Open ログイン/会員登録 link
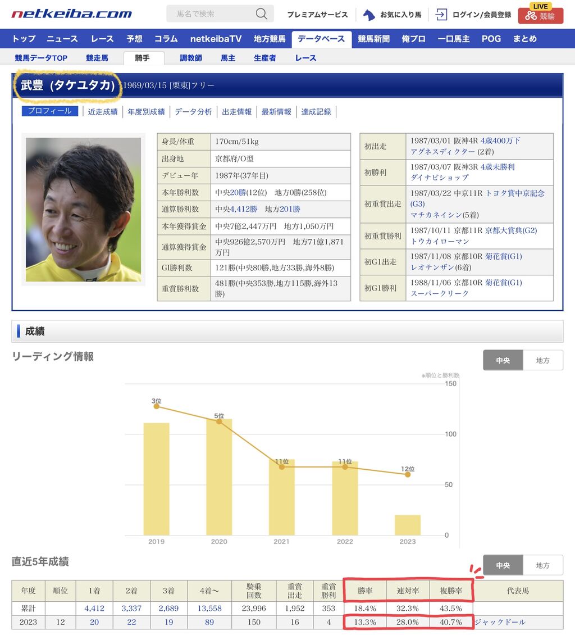The image size is (575, 635). [482, 15]
